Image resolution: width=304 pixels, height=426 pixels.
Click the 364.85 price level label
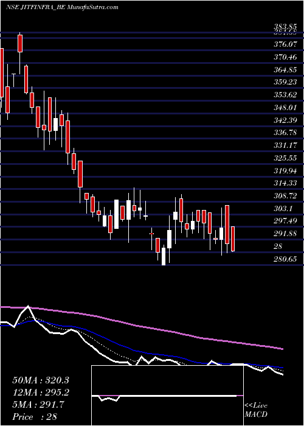[285, 70]
